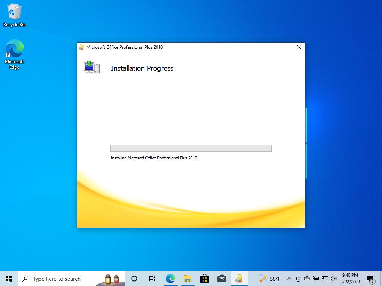Click the installation progress bar
This screenshot has height=286, width=382.
tap(191, 148)
